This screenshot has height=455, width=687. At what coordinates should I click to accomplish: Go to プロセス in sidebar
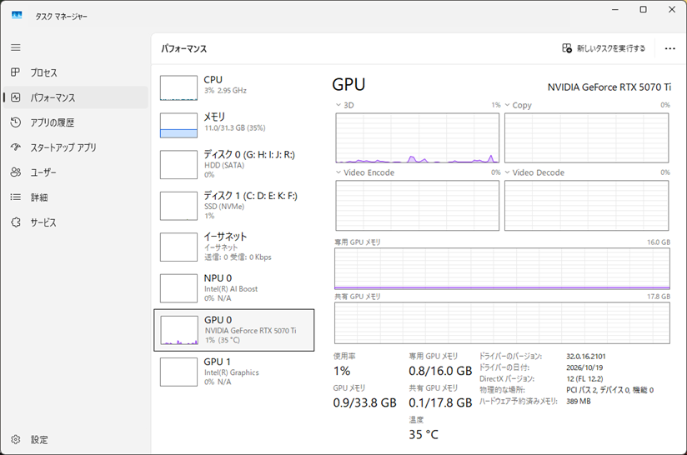pyautogui.click(x=76, y=72)
